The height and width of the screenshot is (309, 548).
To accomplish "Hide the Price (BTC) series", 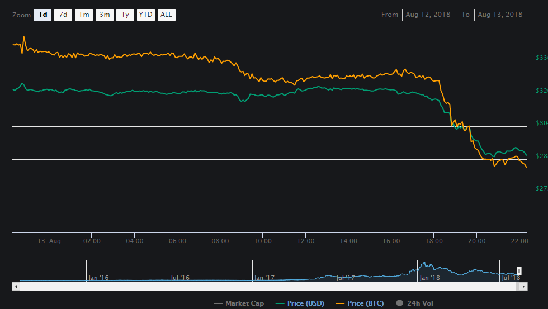I will point(367,303).
